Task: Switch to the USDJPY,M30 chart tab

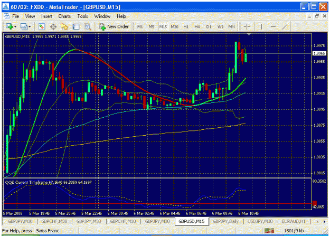Action: coord(260,221)
